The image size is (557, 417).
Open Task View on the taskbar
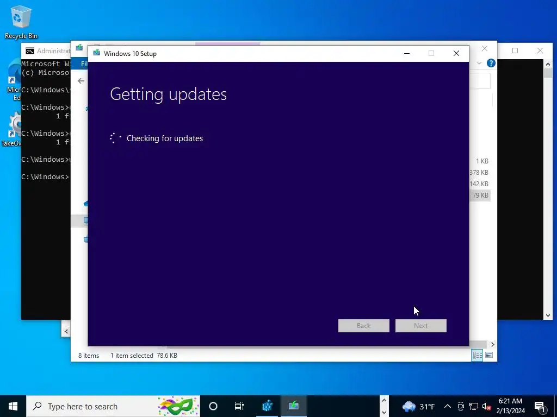point(239,406)
